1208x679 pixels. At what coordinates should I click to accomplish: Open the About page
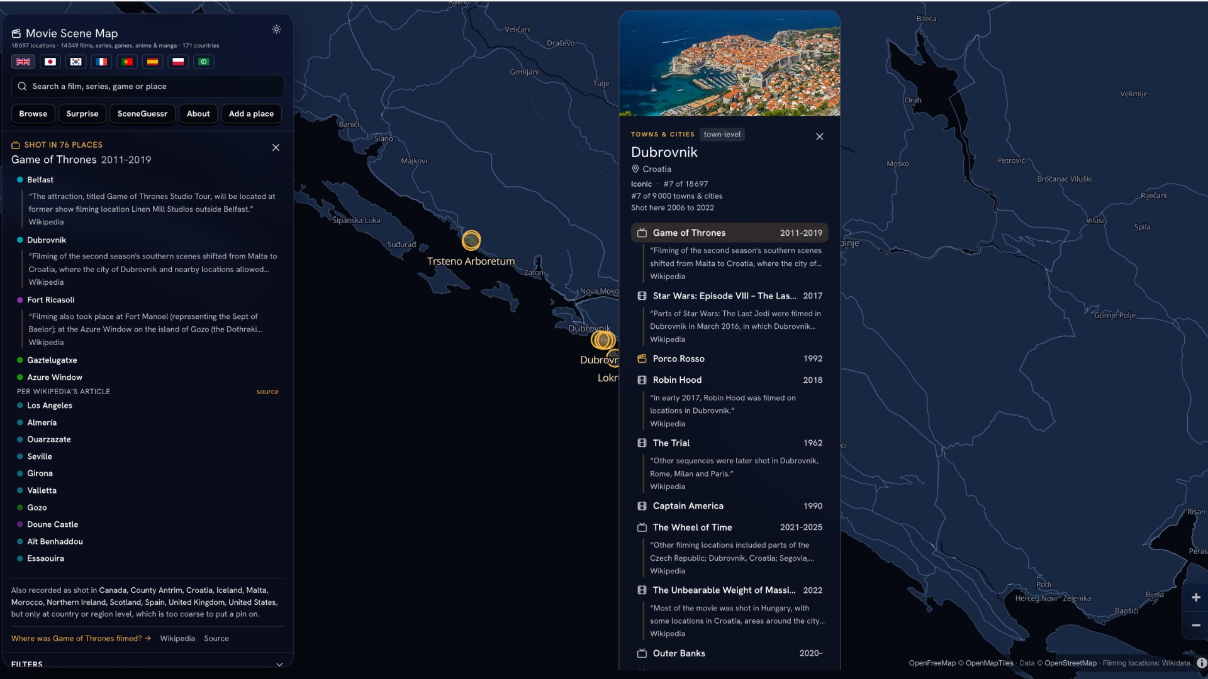198,114
